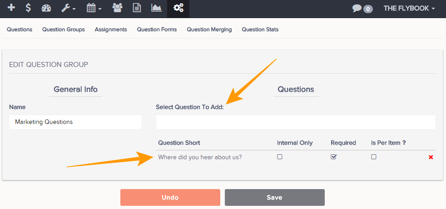Switch to Question Groups tab
The width and height of the screenshot is (446, 209).
pos(64,29)
